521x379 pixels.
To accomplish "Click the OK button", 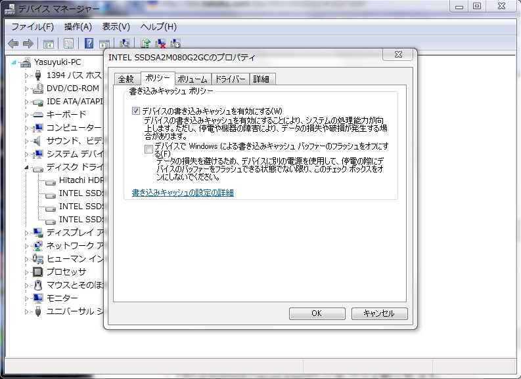I will [317, 313].
